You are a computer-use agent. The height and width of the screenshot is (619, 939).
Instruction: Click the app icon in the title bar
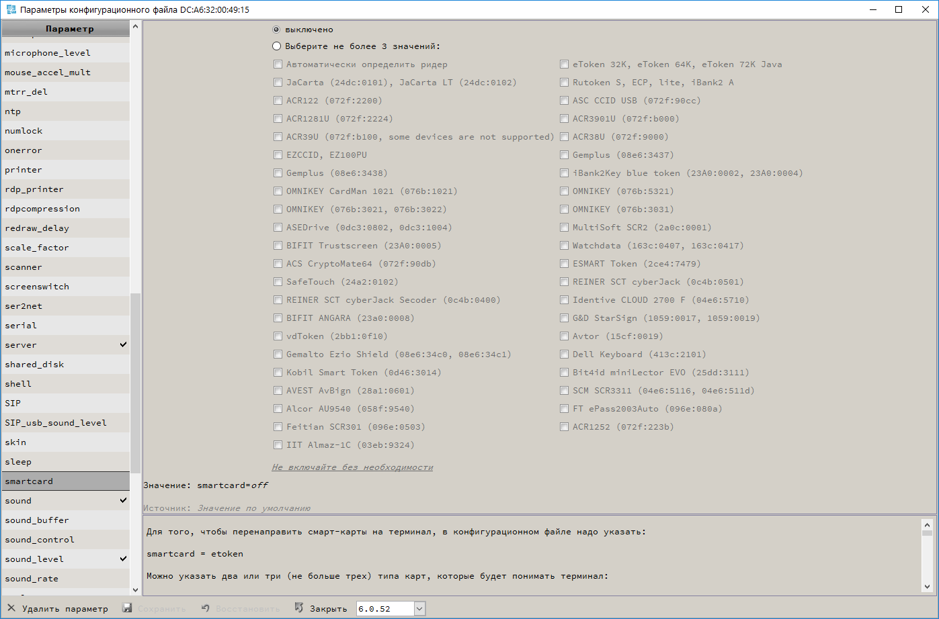click(11, 9)
